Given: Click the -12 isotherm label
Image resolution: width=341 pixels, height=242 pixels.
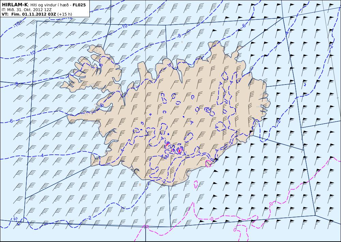Looking at the screenshot, I should coord(70,18).
